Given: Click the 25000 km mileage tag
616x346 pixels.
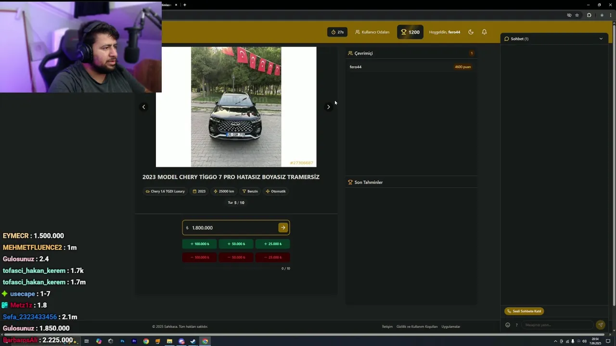Looking at the screenshot, I should tap(223, 191).
